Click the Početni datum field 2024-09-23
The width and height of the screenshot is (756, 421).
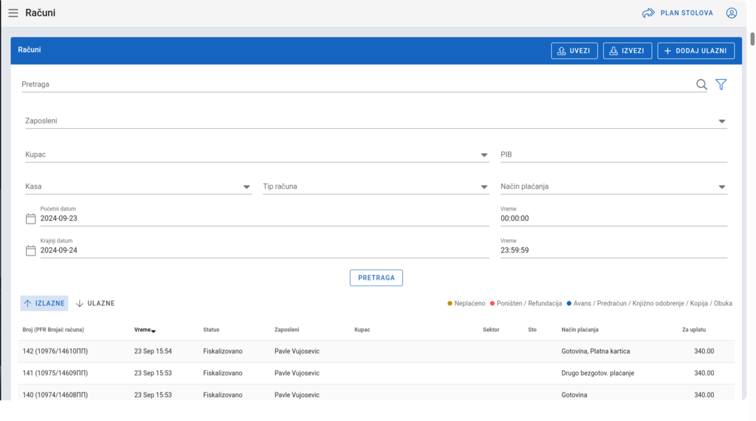(265, 218)
